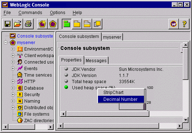The width and height of the screenshot is (192, 133).
Task: Click the gray indicator beside Total heap space
Action: (66, 81)
